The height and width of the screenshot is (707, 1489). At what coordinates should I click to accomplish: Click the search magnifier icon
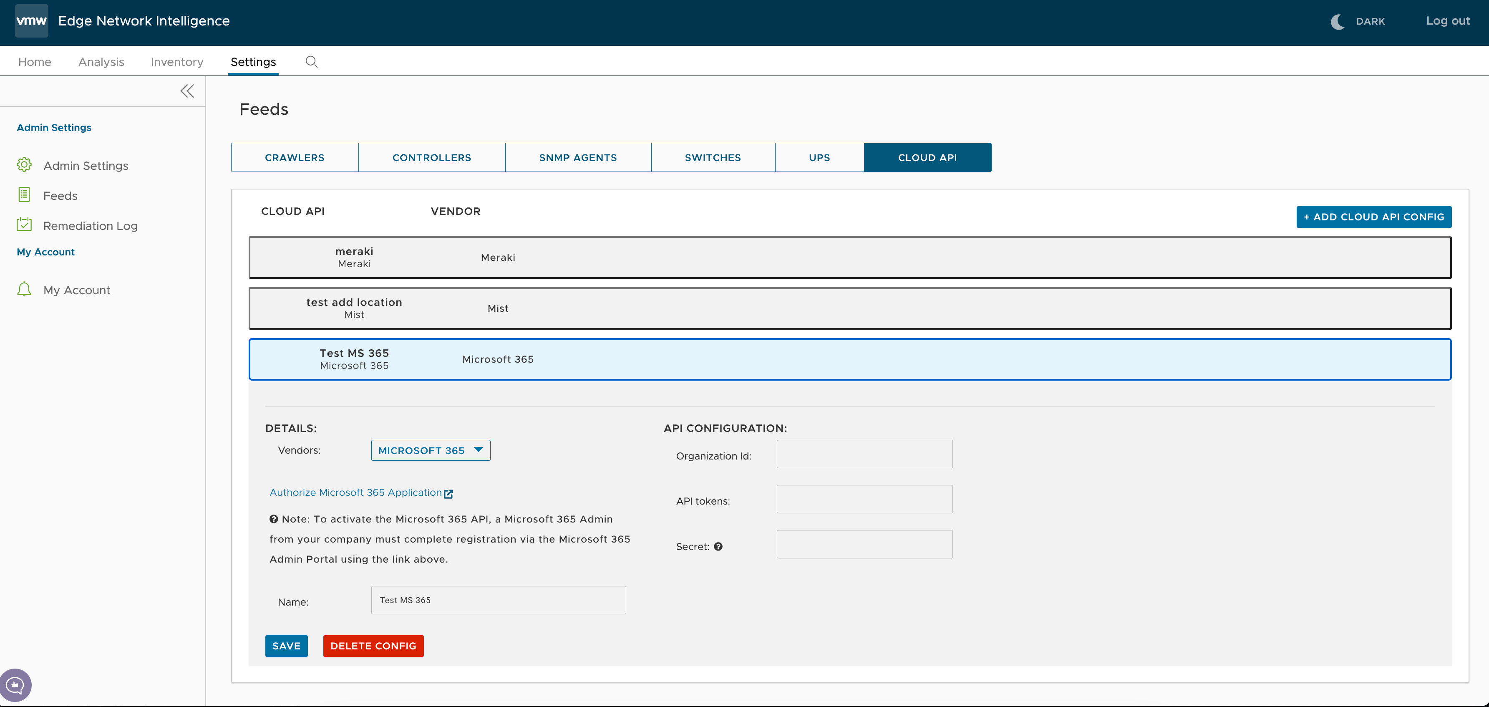click(310, 61)
